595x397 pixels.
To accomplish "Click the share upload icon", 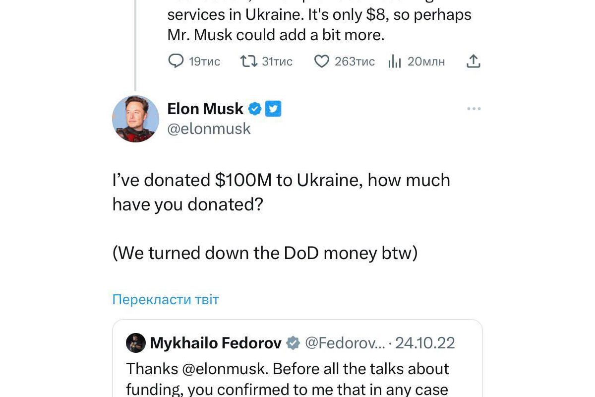I will click(474, 61).
